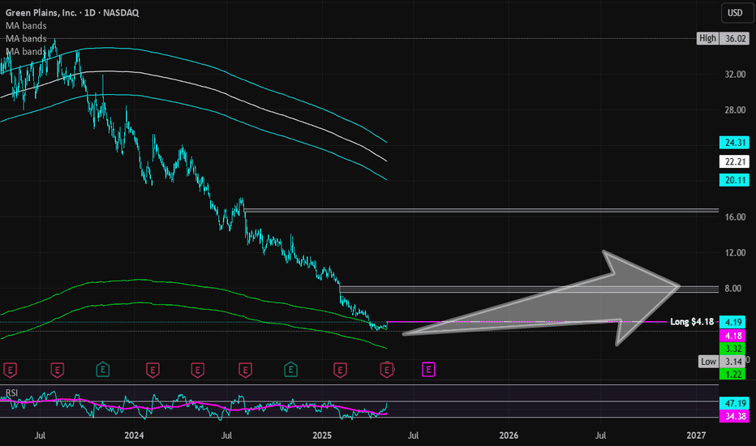Click the High label on price axis
Screen dimensions: 756x446
(707, 38)
